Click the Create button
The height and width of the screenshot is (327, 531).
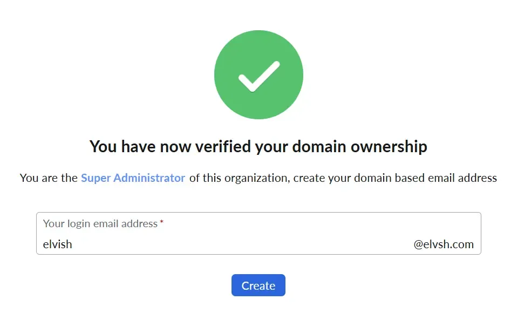coord(258,285)
